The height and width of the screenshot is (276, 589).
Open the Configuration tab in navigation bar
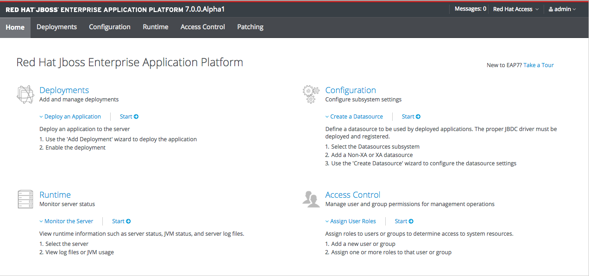110,27
